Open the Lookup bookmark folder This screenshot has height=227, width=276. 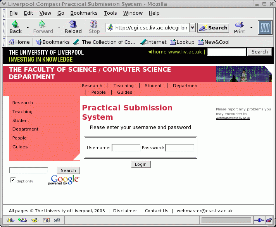pyautogui.click(x=182, y=42)
